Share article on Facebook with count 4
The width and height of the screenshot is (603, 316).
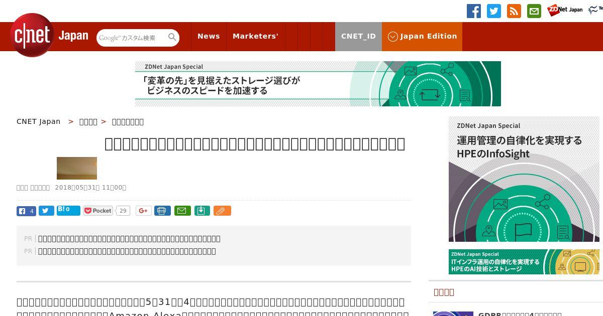click(x=26, y=211)
